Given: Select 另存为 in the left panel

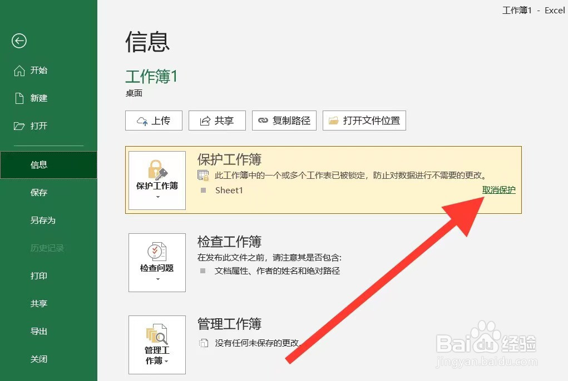Looking at the screenshot, I should point(38,220).
